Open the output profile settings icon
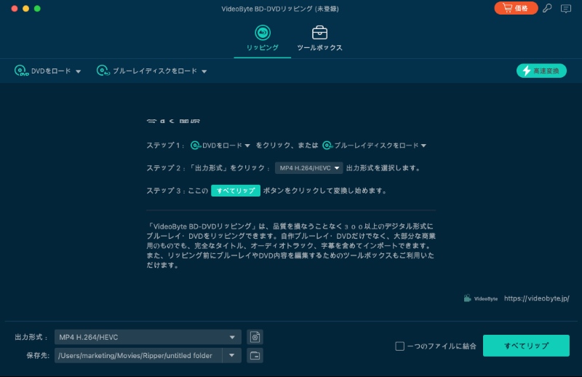 point(255,337)
